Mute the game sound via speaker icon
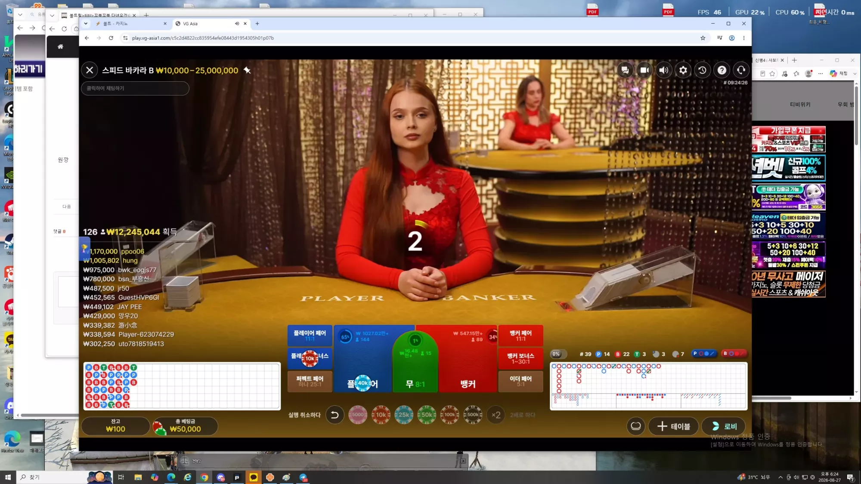This screenshot has width=861, height=484. coord(664,70)
